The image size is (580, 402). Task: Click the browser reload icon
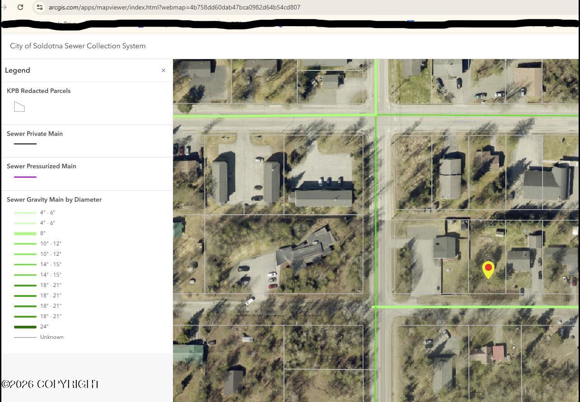click(x=20, y=7)
